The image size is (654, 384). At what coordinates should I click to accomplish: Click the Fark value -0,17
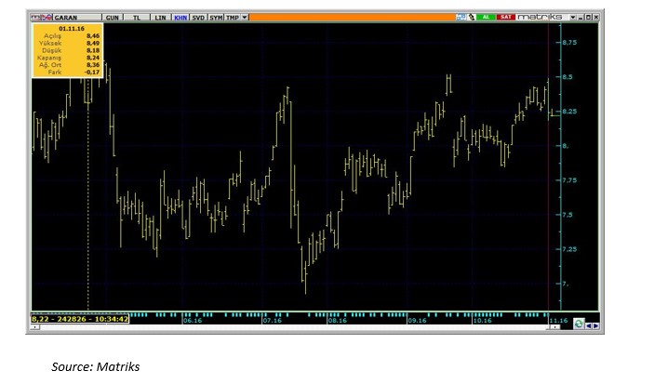pyautogui.click(x=92, y=73)
